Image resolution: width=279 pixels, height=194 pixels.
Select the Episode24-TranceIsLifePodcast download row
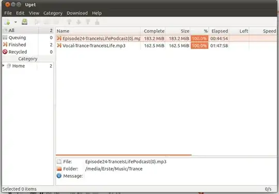point(166,38)
